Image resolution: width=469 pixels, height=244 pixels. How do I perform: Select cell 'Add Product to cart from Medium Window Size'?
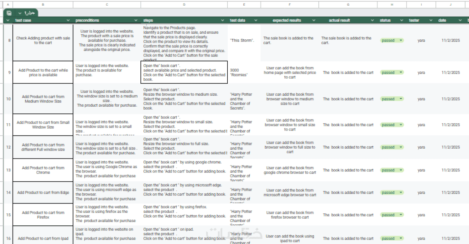(43, 99)
